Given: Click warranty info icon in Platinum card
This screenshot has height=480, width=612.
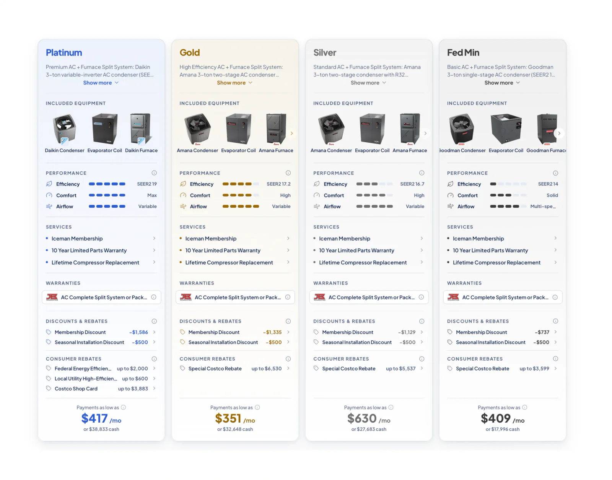Looking at the screenshot, I should (154, 297).
